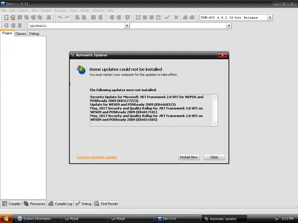Open the bottom Debug tab with checkmark
The image size is (298, 223).
coord(83,204)
